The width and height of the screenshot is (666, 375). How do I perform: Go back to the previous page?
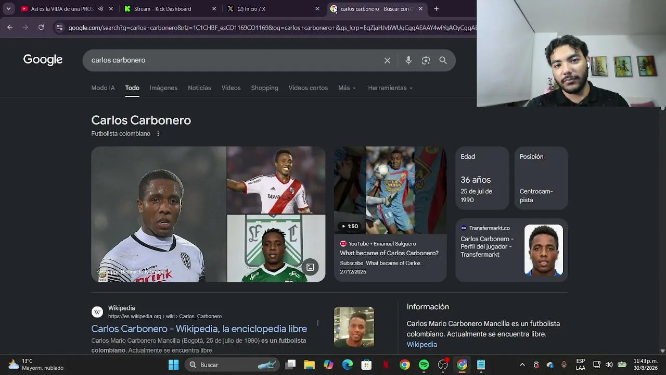(x=10, y=28)
